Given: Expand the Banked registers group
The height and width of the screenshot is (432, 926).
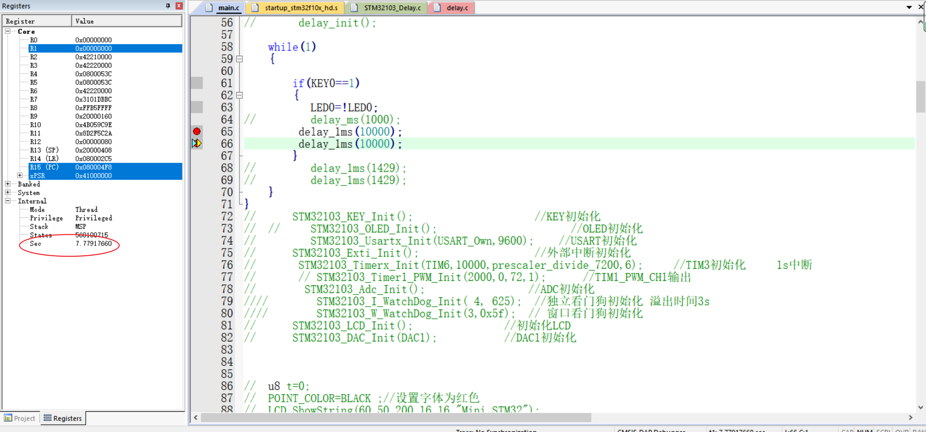Looking at the screenshot, I should click(x=8, y=184).
